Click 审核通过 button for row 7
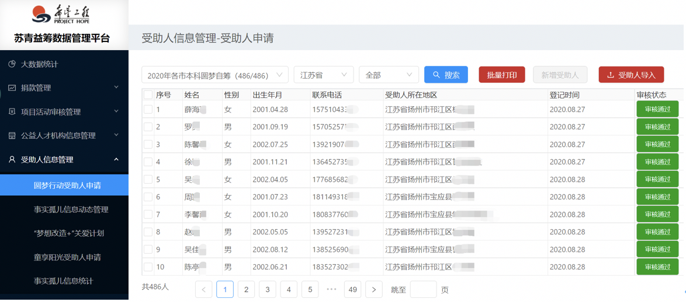 point(657,215)
